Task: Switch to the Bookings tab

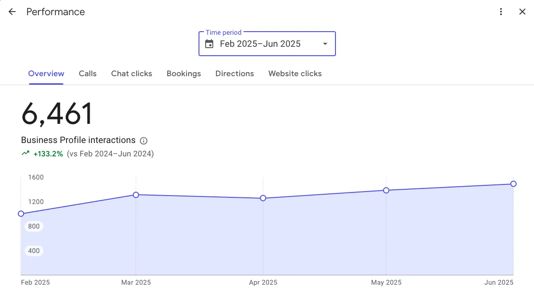Action: point(183,74)
